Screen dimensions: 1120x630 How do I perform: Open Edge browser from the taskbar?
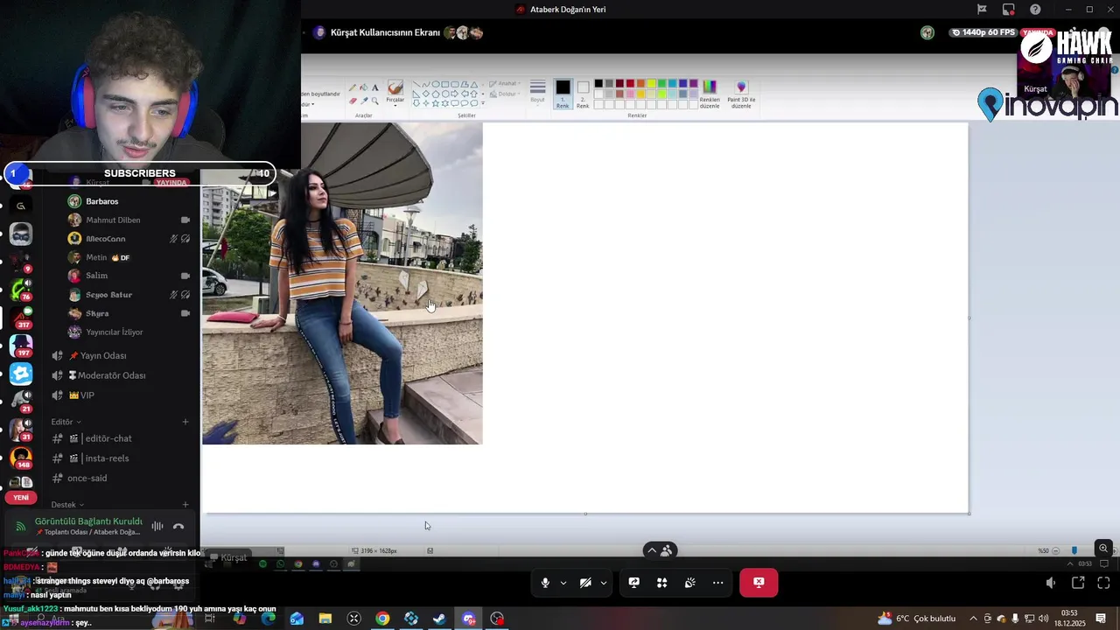click(268, 619)
